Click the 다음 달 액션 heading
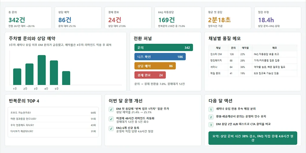The width and height of the screenshot is (306, 153). tap(220, 101)
